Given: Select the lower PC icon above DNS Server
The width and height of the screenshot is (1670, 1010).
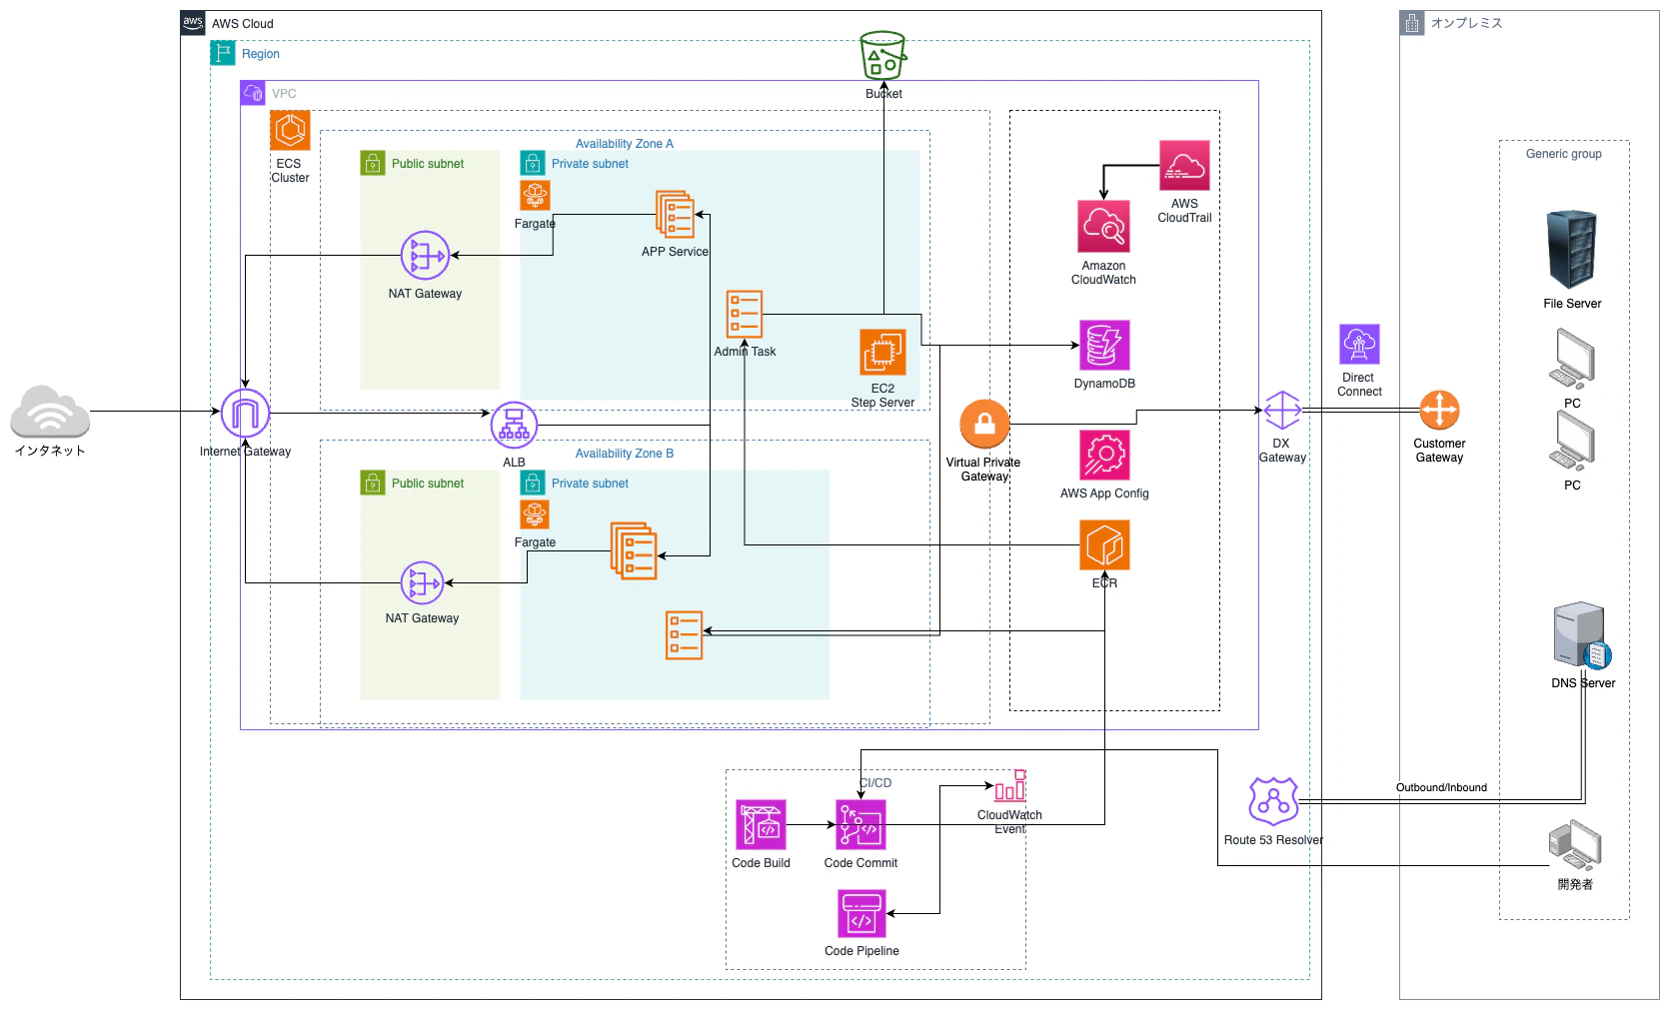Looking at the screenshot, I should point(1572,441).
